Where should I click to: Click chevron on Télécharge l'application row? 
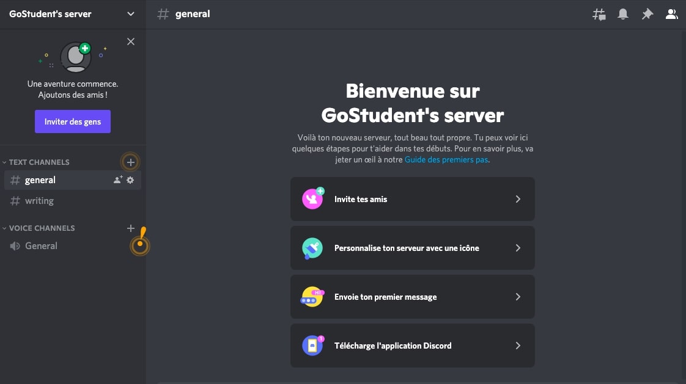[x=518, y=346]
